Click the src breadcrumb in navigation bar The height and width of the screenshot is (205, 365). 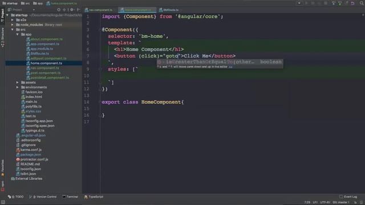pyautogui.click(x=25, y=3)
